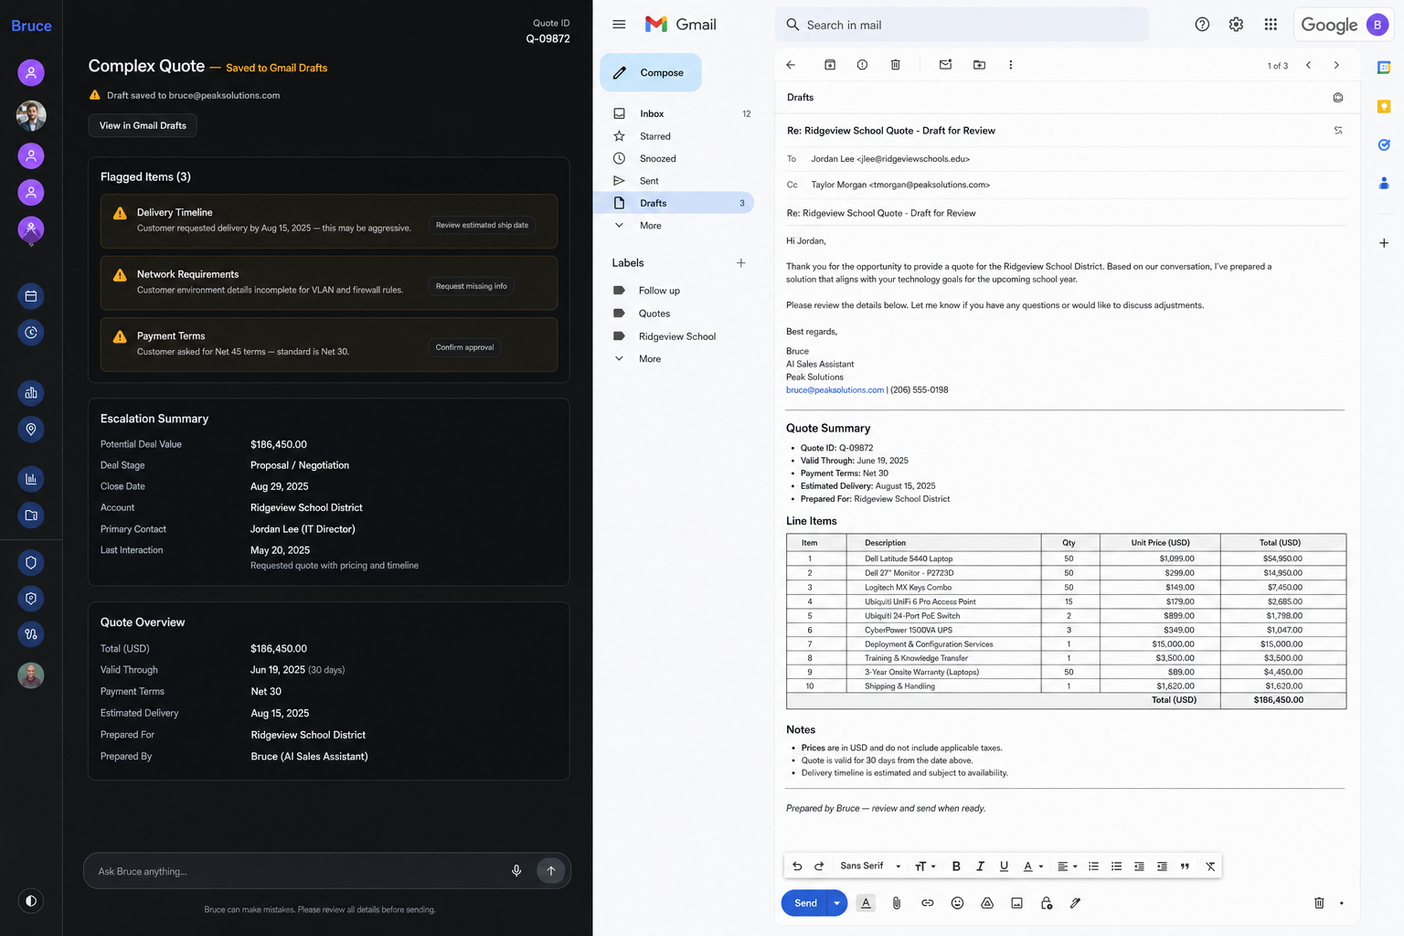Open Gmail settings gear
The width and height of the screenshot is (1404, 936).
(x=1236, y=25)
